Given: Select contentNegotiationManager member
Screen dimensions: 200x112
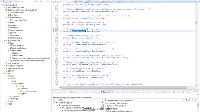Looking at the screenshot, I should click(x=118, y=103).
